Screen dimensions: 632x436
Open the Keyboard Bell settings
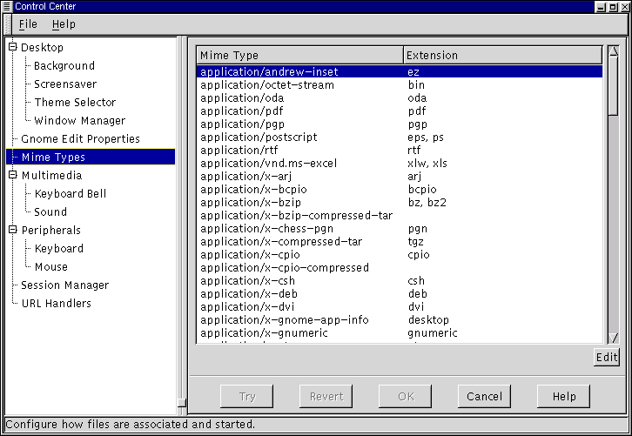tap(71, 193)
